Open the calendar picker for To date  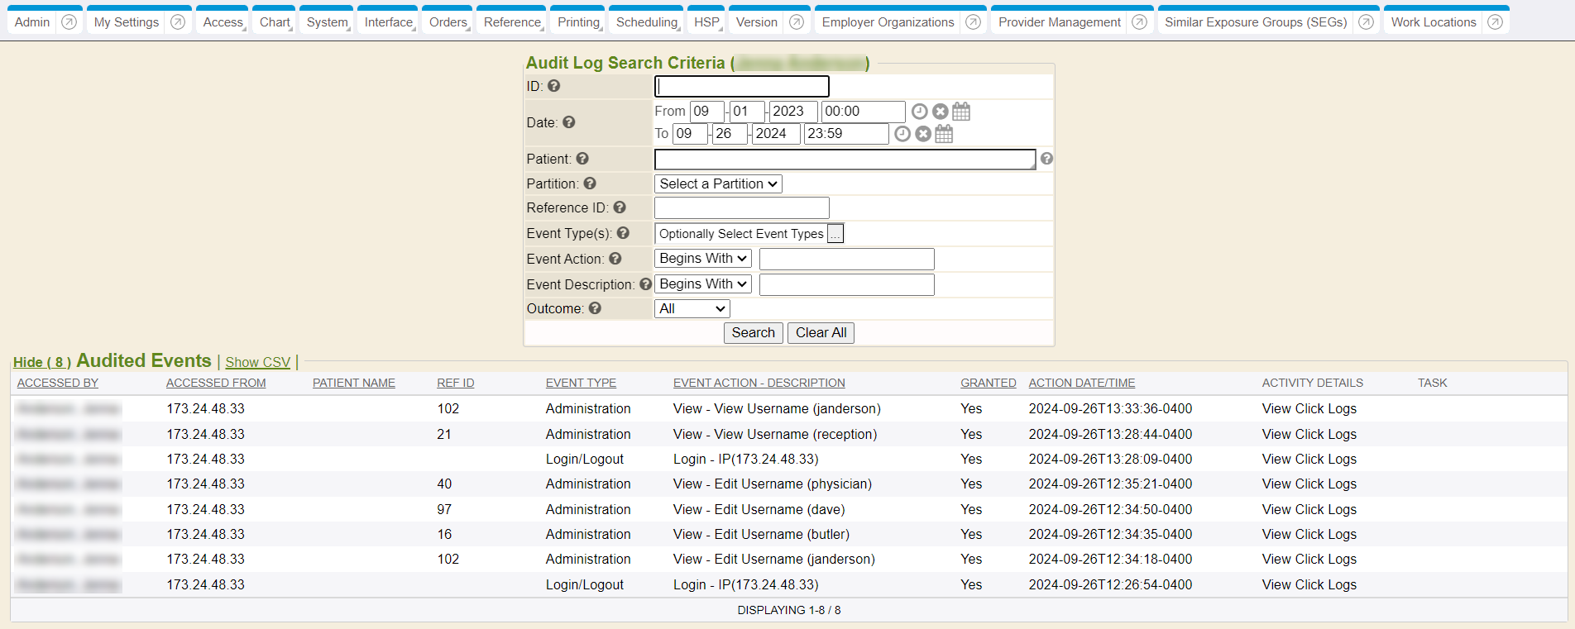tap(944, 134)
